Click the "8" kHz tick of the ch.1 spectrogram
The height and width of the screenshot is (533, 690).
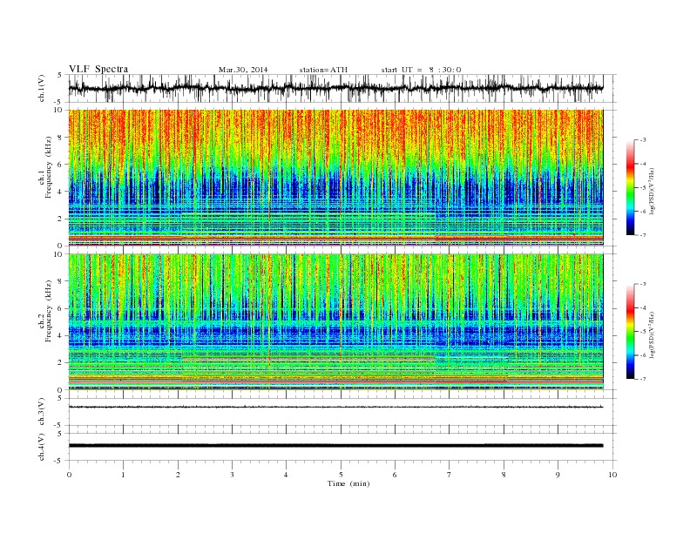pos(60,138)
